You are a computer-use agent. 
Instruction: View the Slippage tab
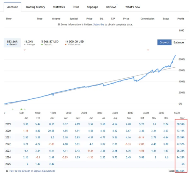pyautogui.click(x=92, y=7)
